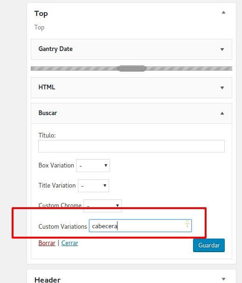
Task: Collapse the Buscar widget arrow
Action: 222,113
